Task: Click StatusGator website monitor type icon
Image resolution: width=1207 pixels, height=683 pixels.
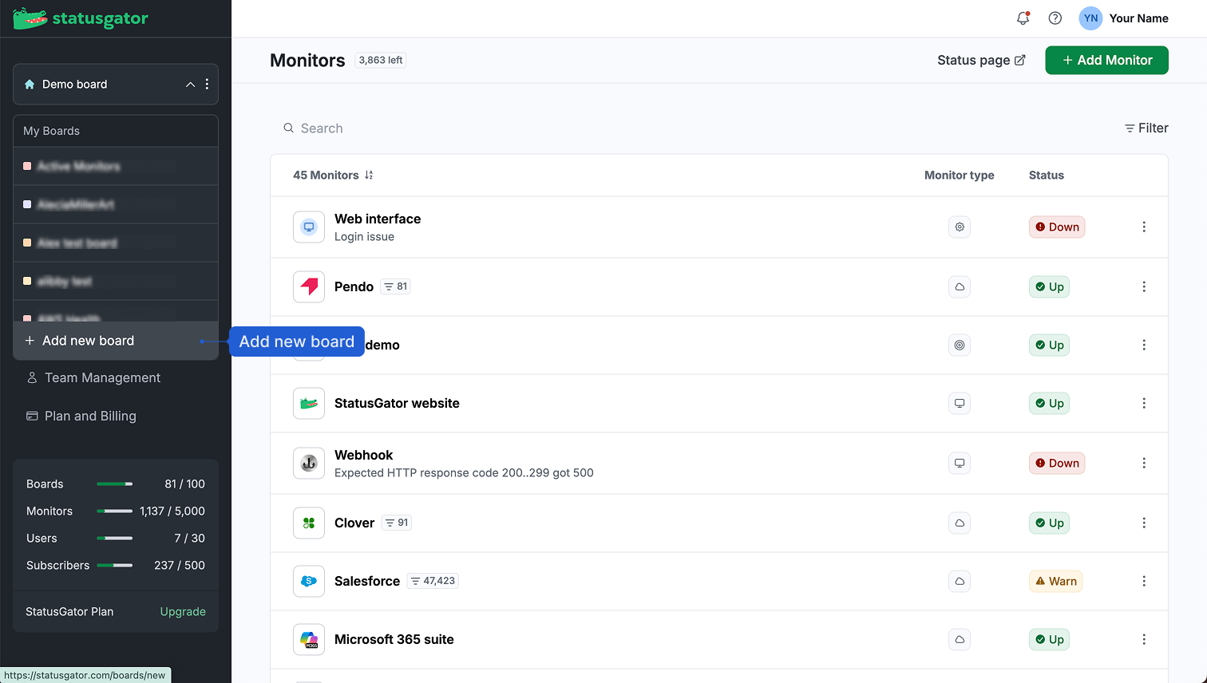Action: (x=960, y=403)
